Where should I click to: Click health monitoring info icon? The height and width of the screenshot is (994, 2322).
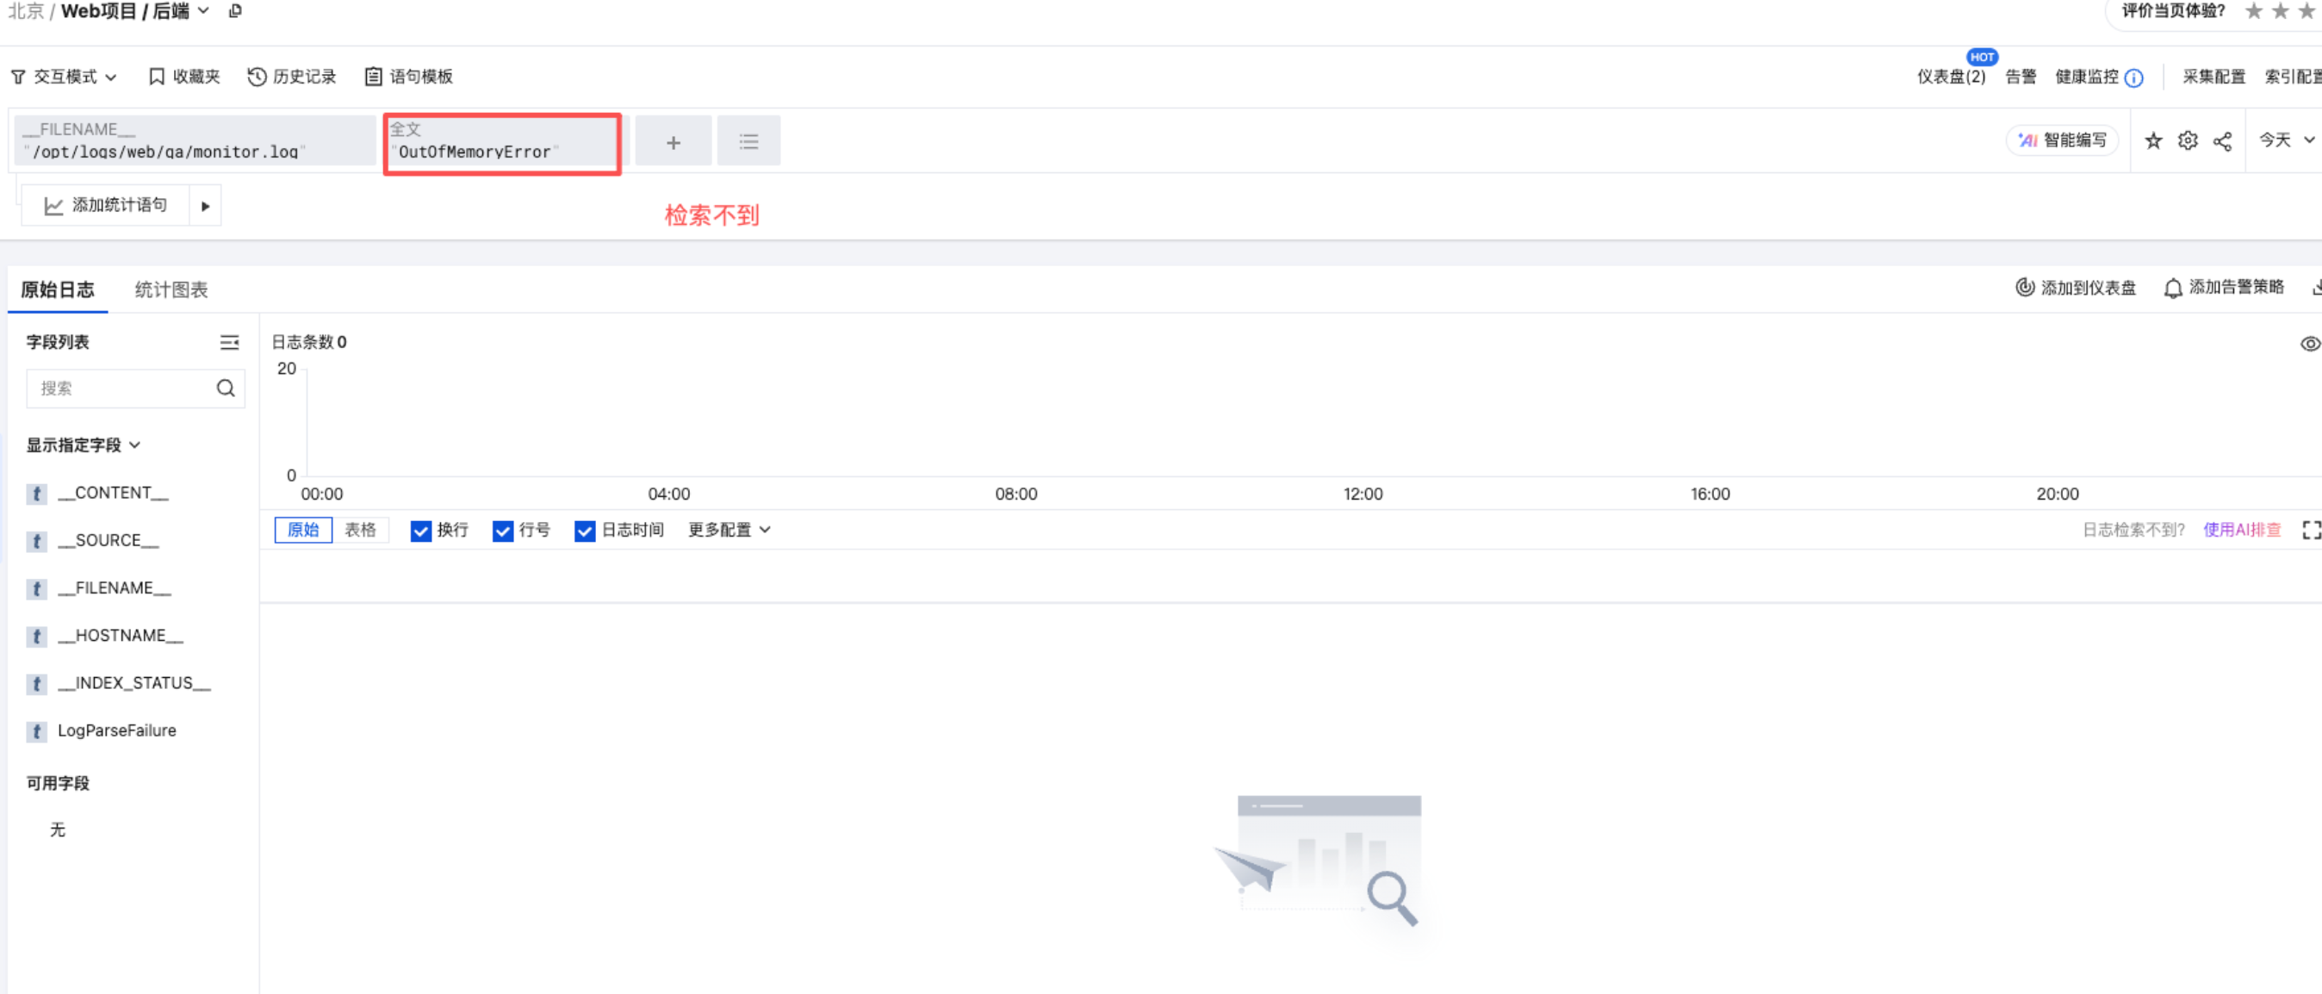pos(2133,78)
